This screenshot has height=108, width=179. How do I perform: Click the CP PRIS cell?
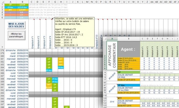click(129, 77)
